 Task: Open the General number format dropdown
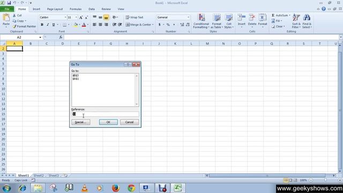[x=188, y=17]
